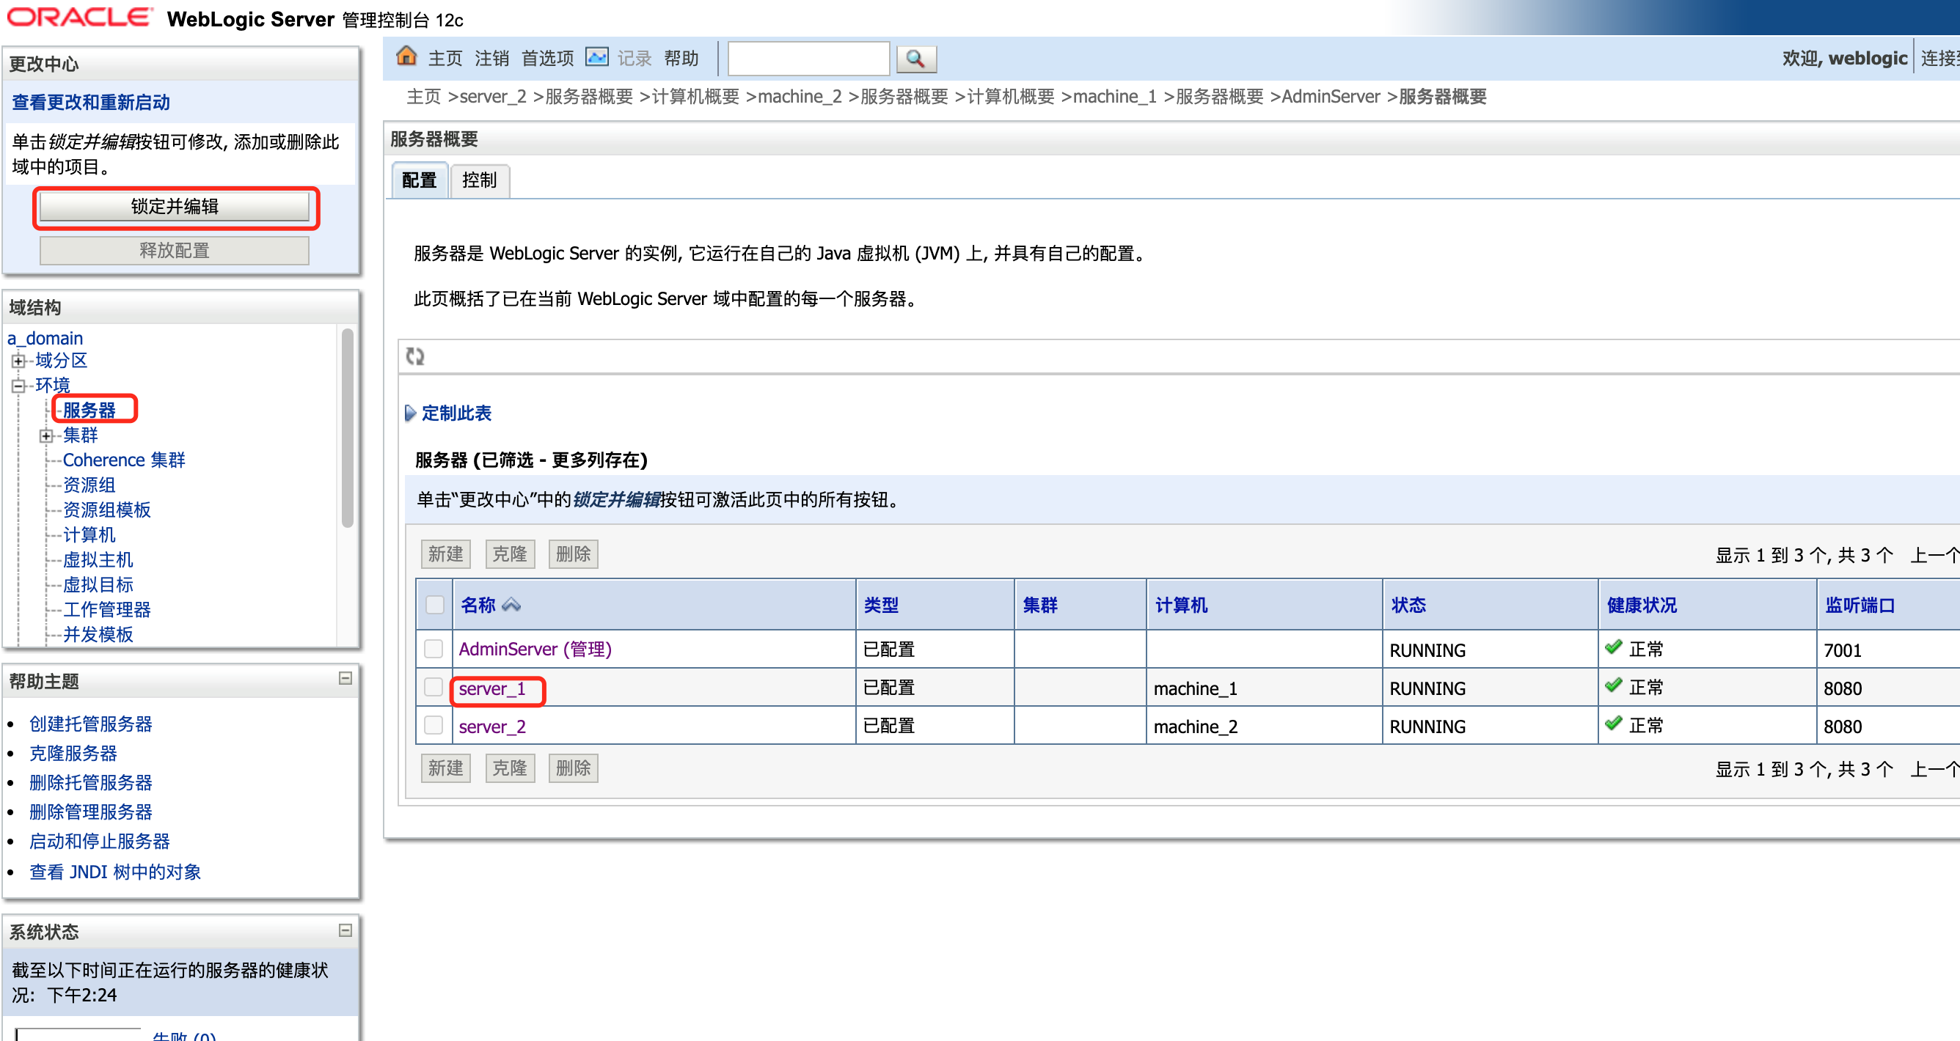
Task: Select 虚拟目标 tree item
Action: [x=98, y=585]
